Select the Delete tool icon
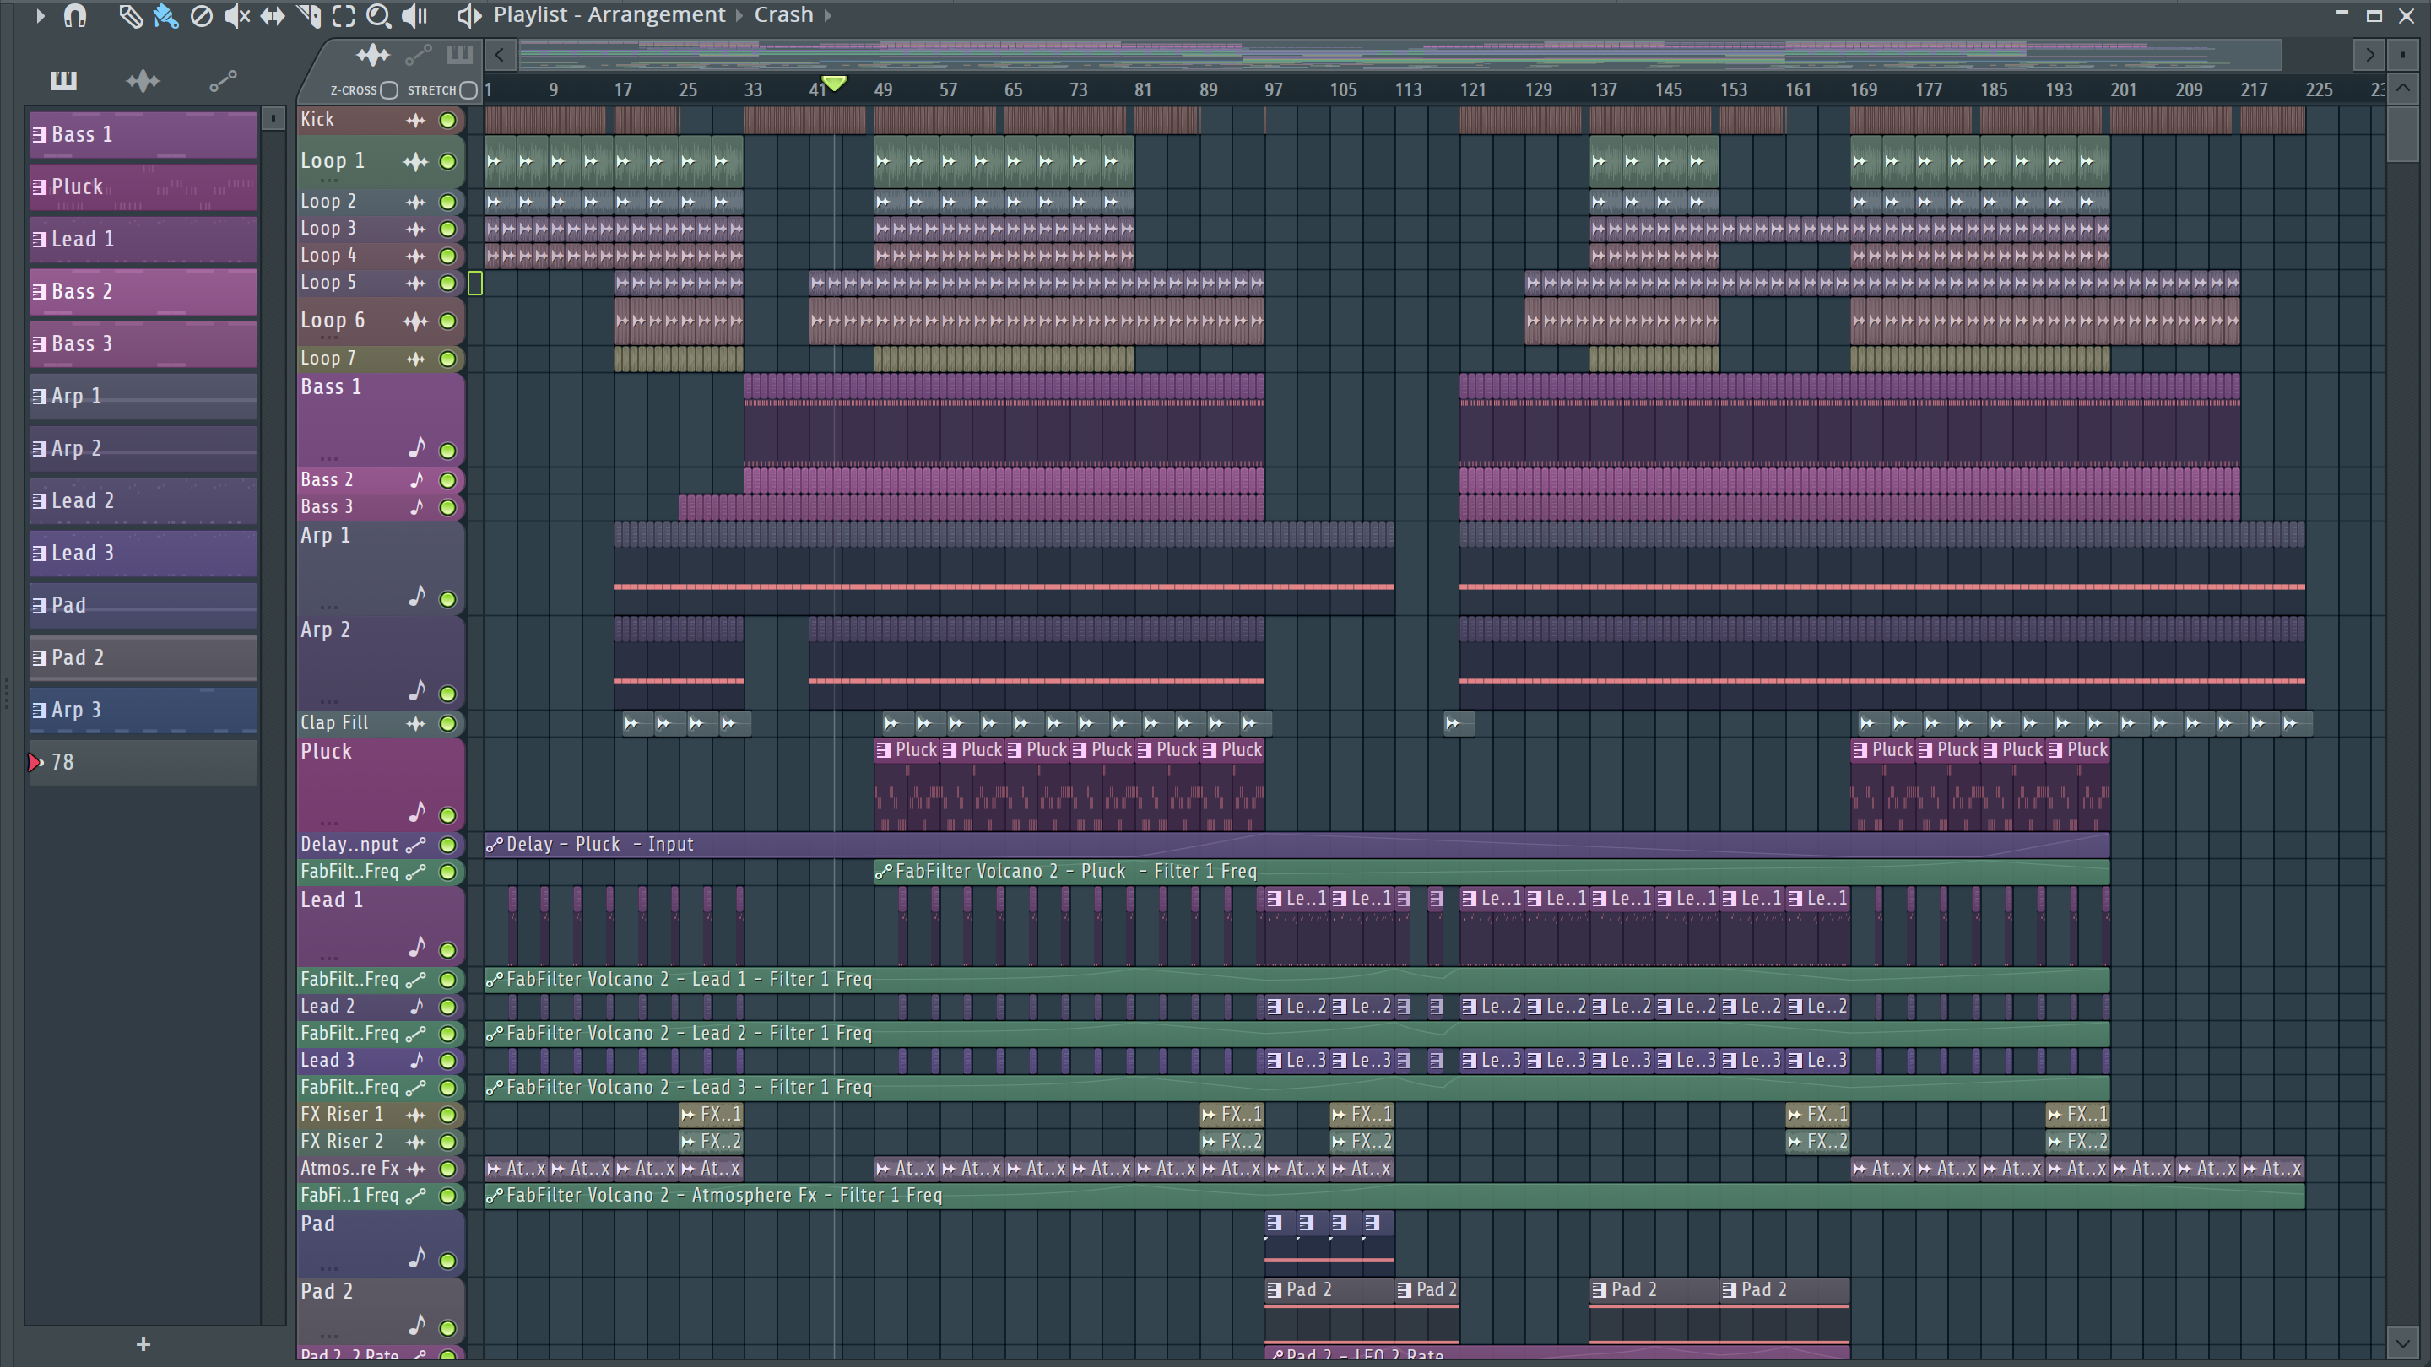This screenshot has height=1367, width=2431. pyautogui.click(x=201, y=16)
